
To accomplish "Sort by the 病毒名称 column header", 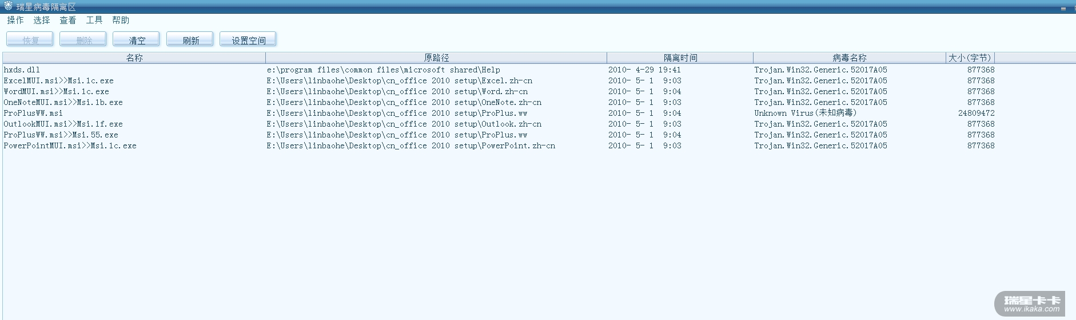I will (x=850, y=58).
